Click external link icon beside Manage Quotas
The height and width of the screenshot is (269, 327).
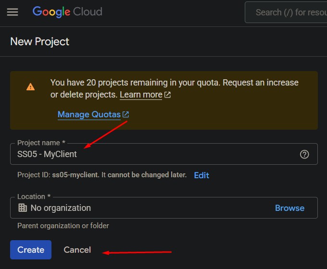126,115
